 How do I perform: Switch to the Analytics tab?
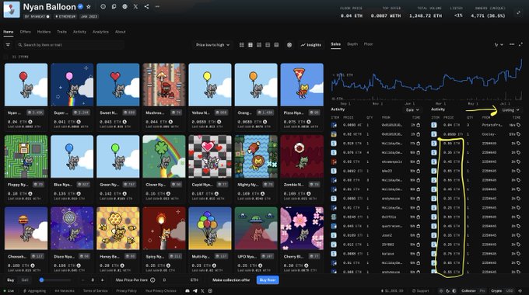pyautogui.click(x=100, y=32)
